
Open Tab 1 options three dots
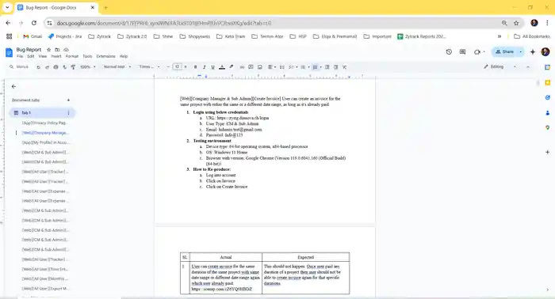point(68,112)
